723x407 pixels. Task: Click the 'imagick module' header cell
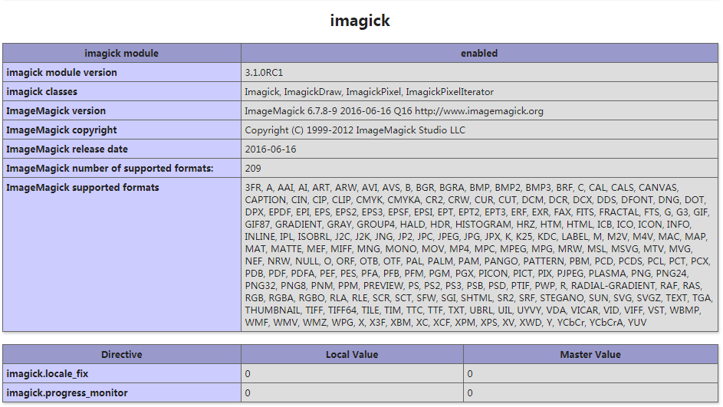[121, 54]
